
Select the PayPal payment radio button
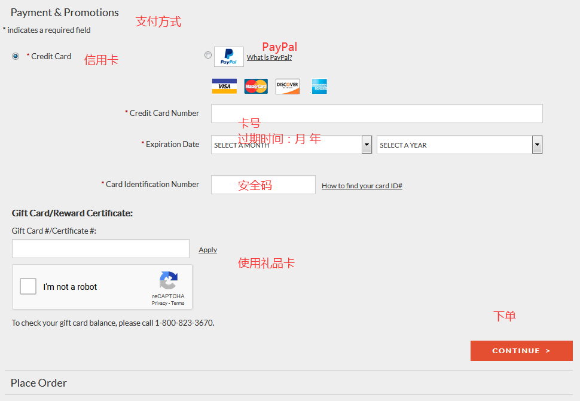click(x=208, y=55)
